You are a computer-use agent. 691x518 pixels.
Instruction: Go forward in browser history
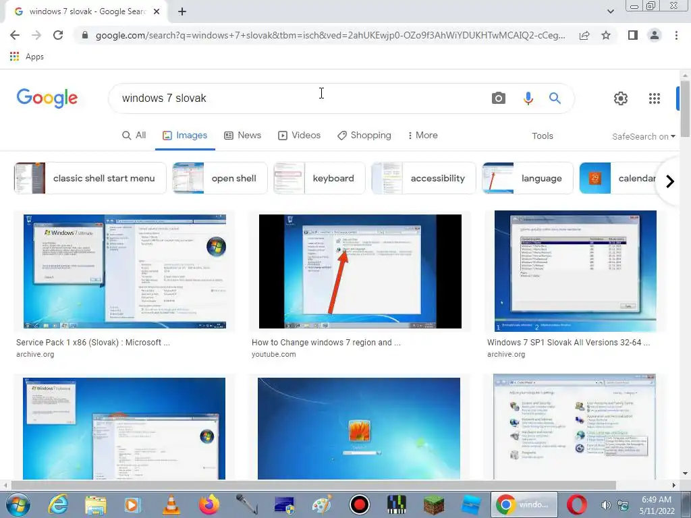(x=36, y=35)
